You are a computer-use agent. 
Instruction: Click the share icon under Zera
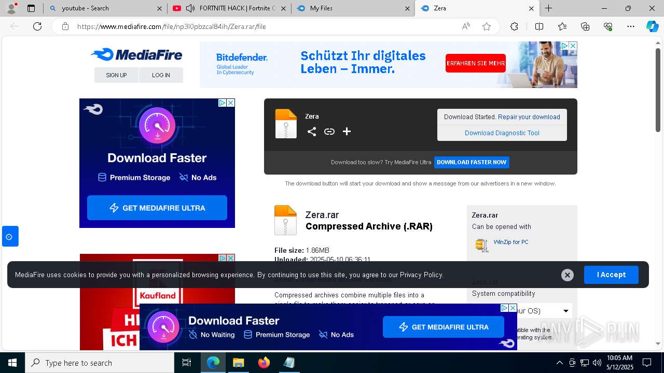pyautogui.click(x=312, y=132)
